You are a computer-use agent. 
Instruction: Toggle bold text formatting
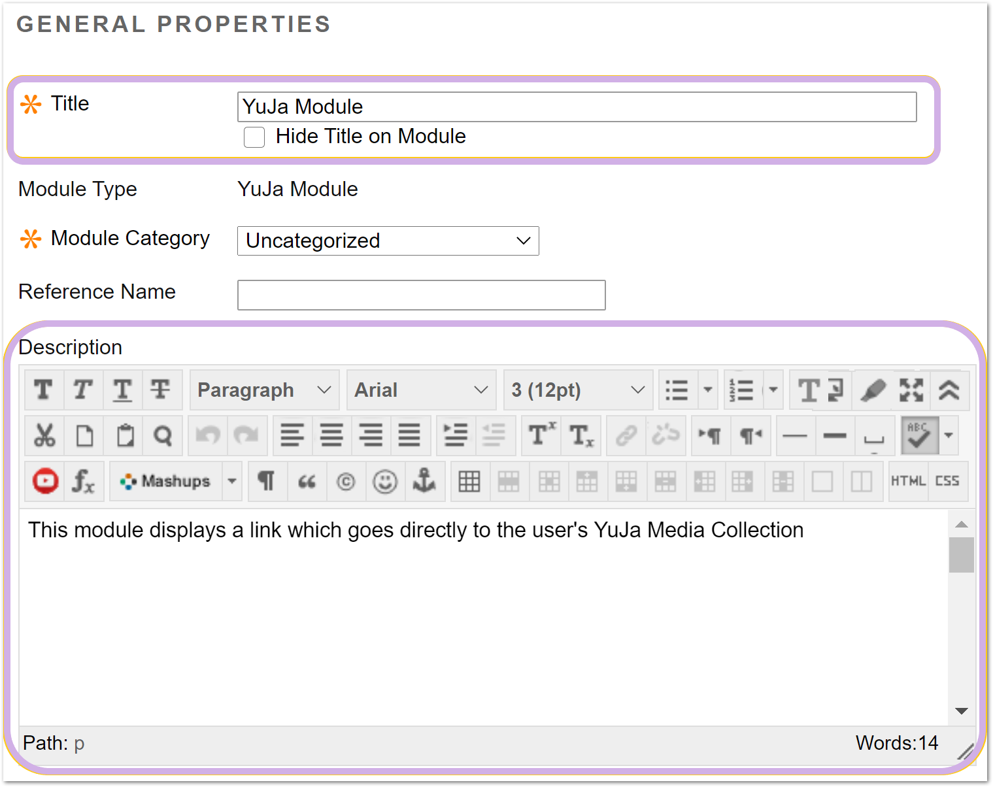tap(44, 390)
